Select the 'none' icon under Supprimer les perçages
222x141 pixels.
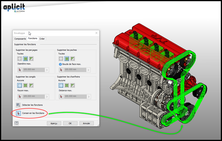pos(19,59)
